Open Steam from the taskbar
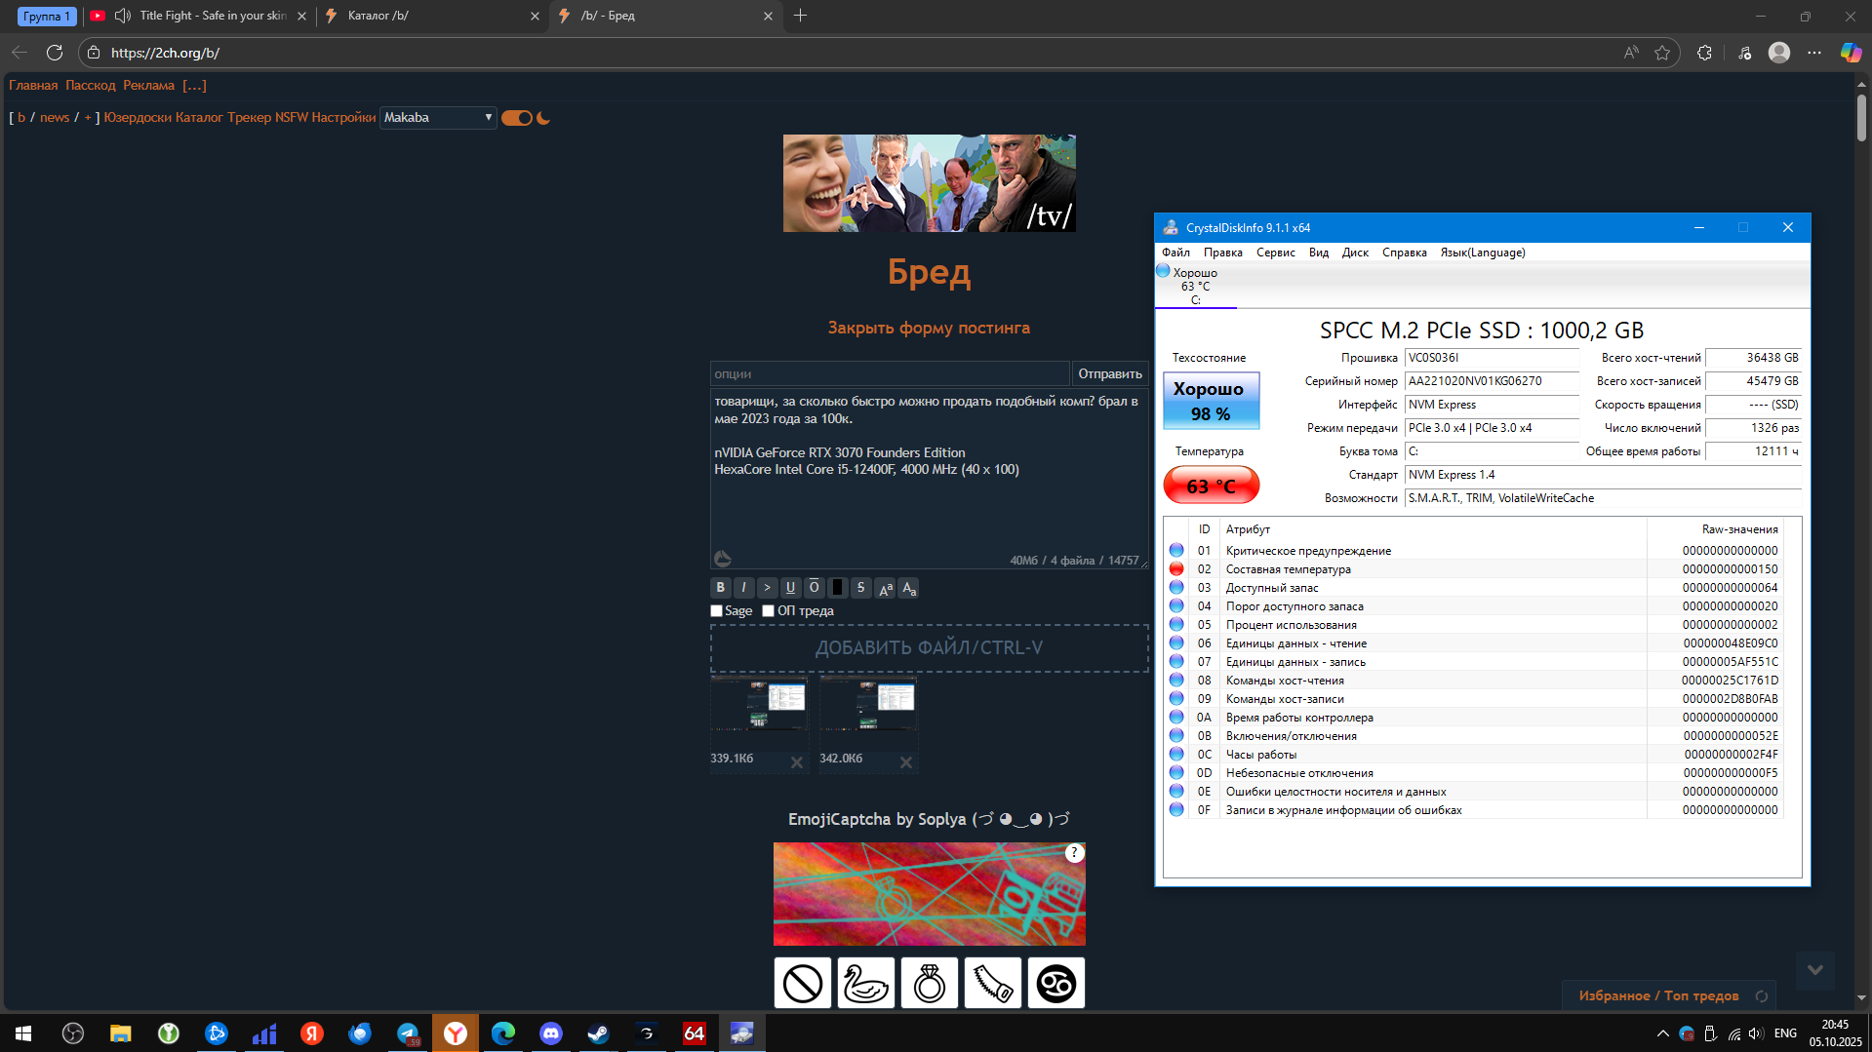1872x1052 pixels. (598, 1033)
